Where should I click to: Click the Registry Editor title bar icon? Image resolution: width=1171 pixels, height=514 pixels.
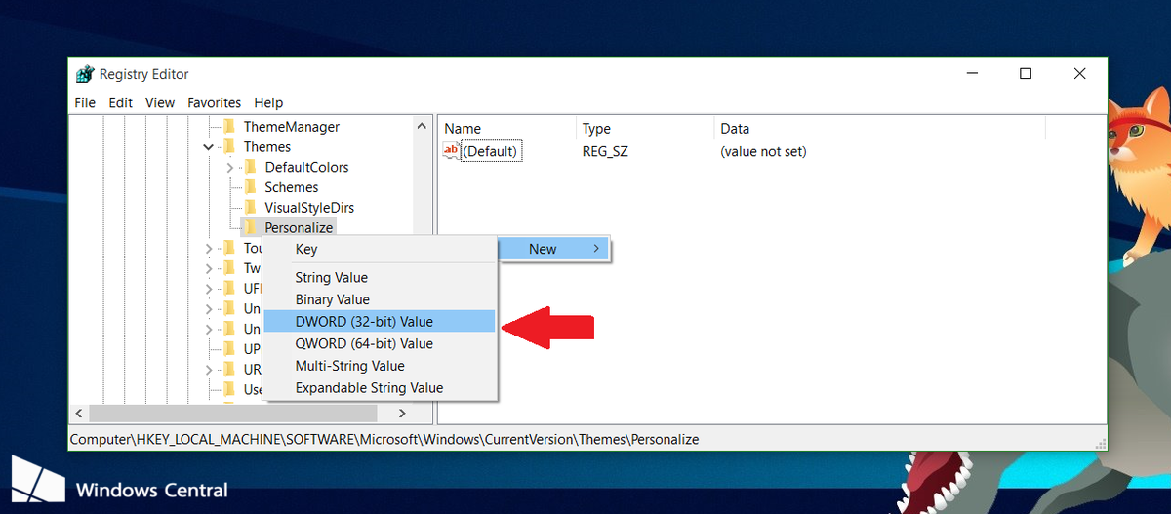(85, 74)
